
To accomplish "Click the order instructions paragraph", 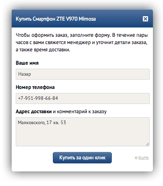I will point(82,42).
